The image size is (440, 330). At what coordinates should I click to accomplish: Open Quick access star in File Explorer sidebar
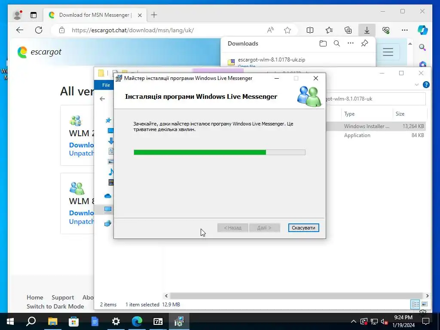pyautogui.click(x=108, y=120)
